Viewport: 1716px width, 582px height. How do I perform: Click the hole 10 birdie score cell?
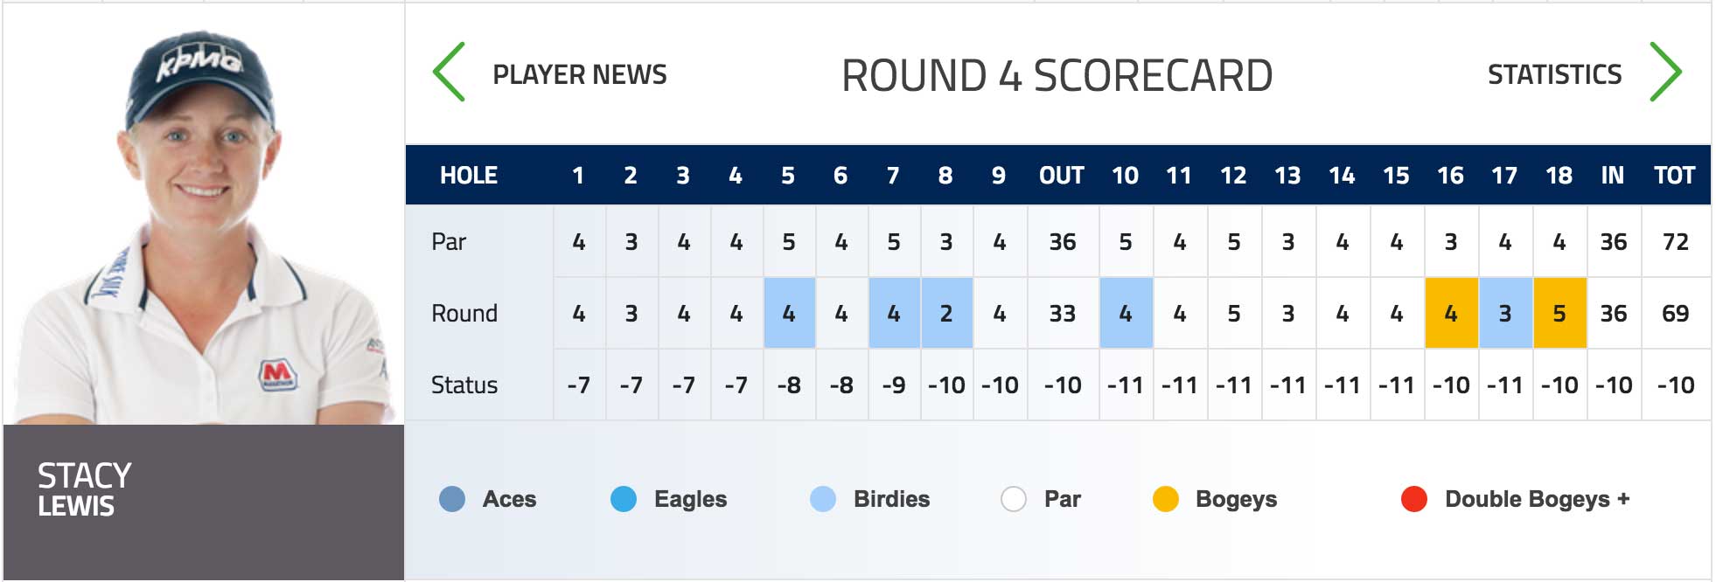click(1126, 313)
